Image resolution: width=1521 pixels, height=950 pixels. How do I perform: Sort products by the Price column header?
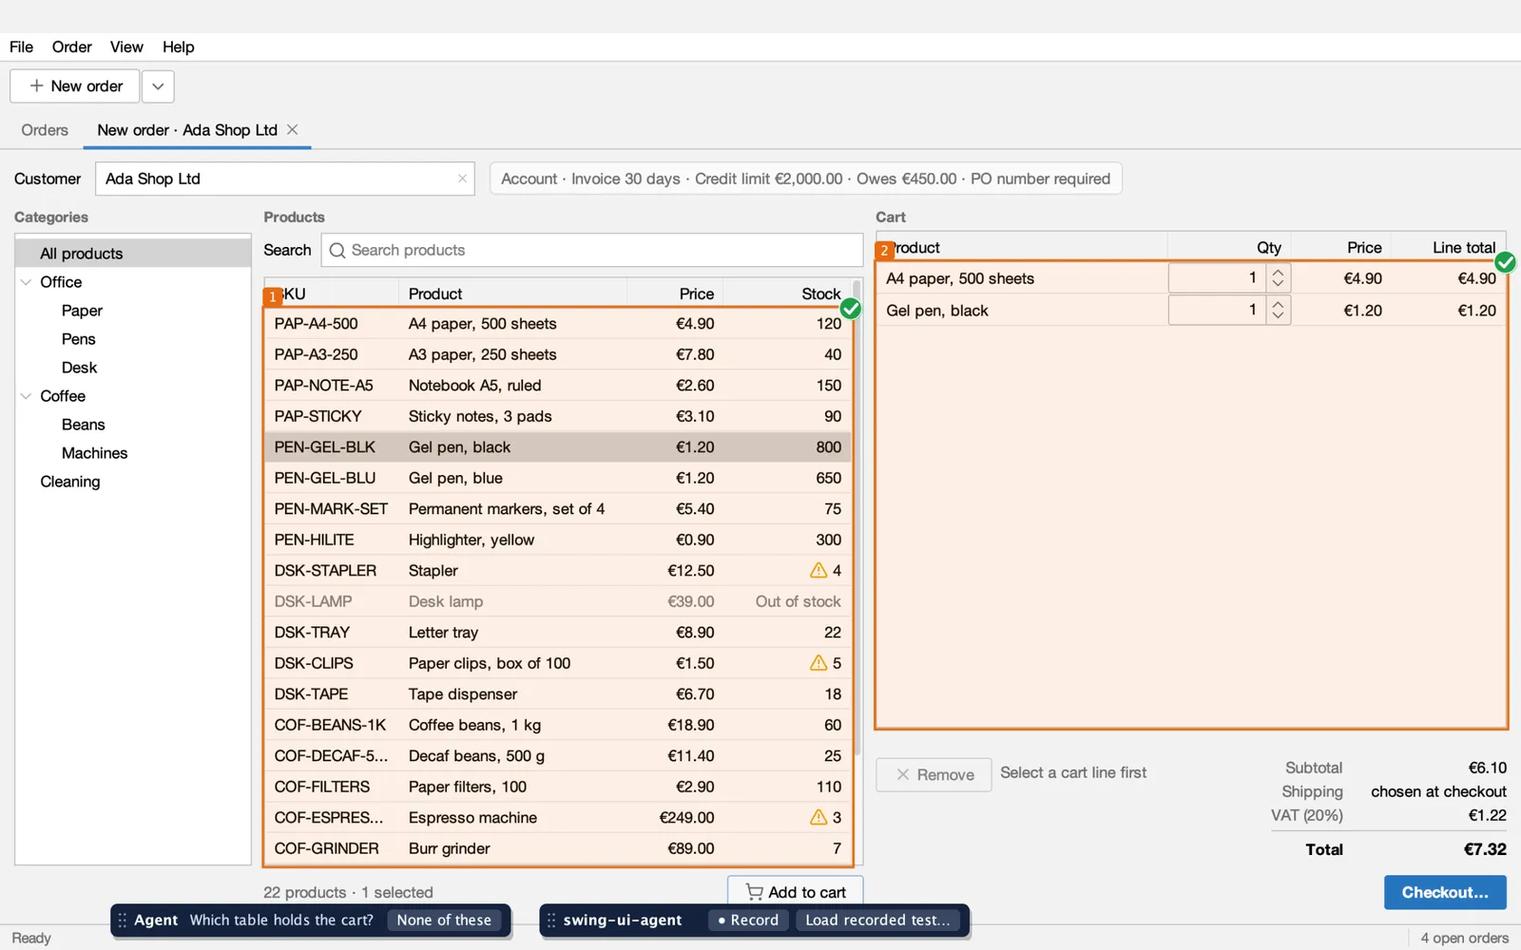click(x=675, y=294)
